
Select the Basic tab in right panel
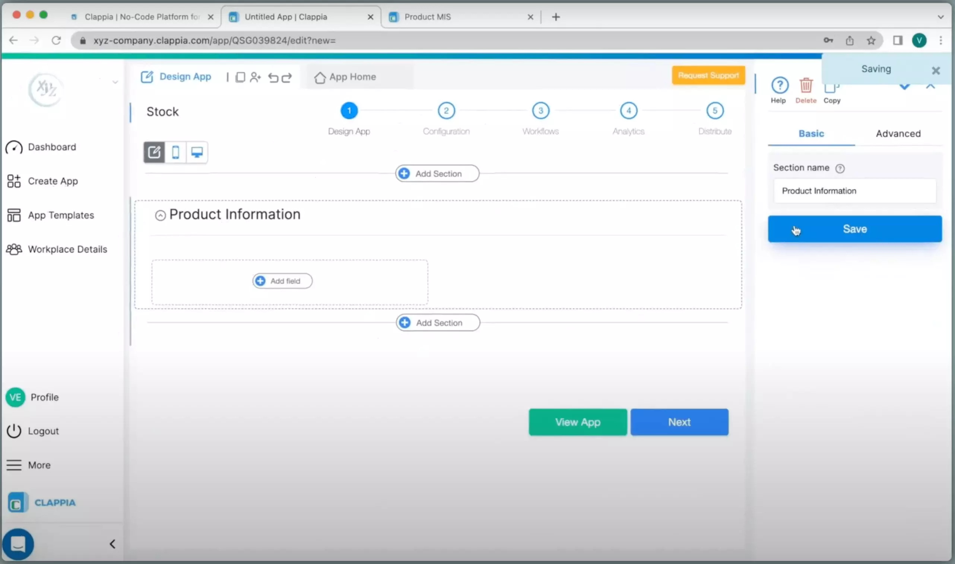pyautogui.click(x=811, y=134)
